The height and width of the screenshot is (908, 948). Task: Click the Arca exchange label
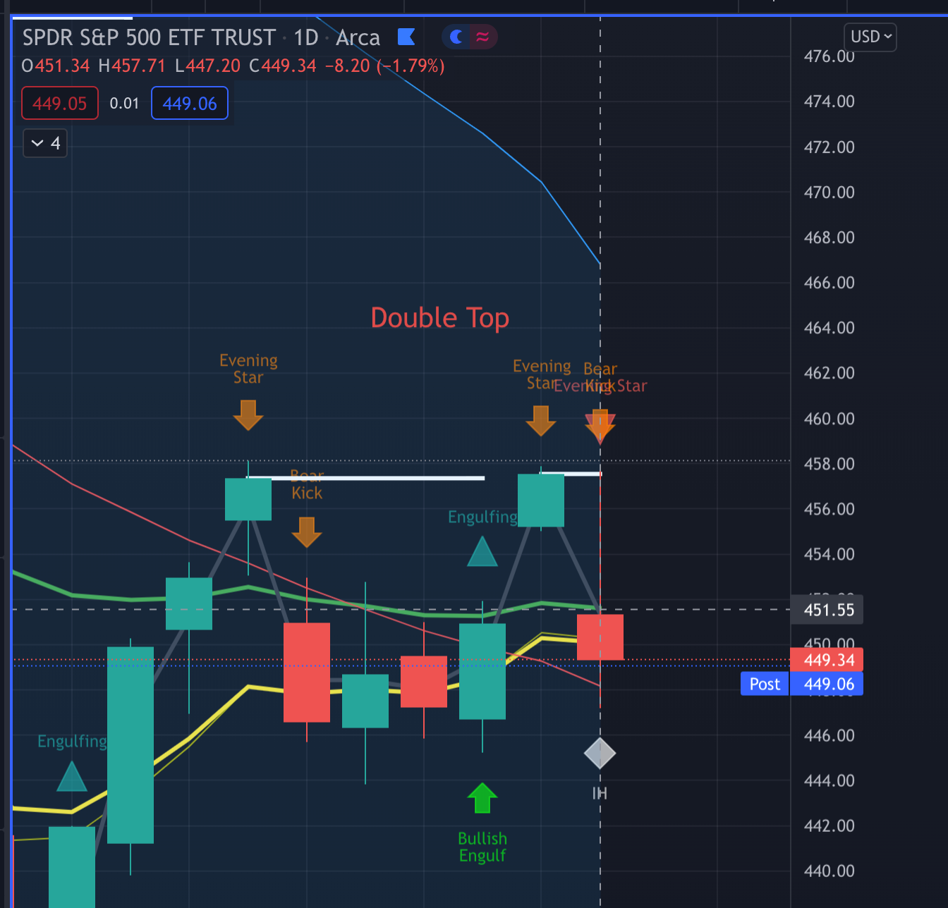tap(358, 37)
